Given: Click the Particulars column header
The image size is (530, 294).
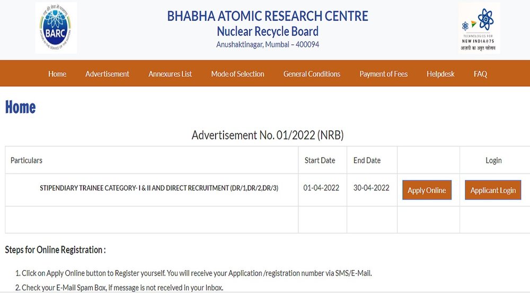Looking at the screenshot, I should [26, 160].
